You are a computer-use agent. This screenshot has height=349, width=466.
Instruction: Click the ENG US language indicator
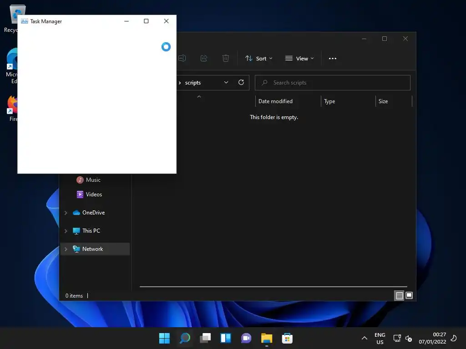point(380,338)
